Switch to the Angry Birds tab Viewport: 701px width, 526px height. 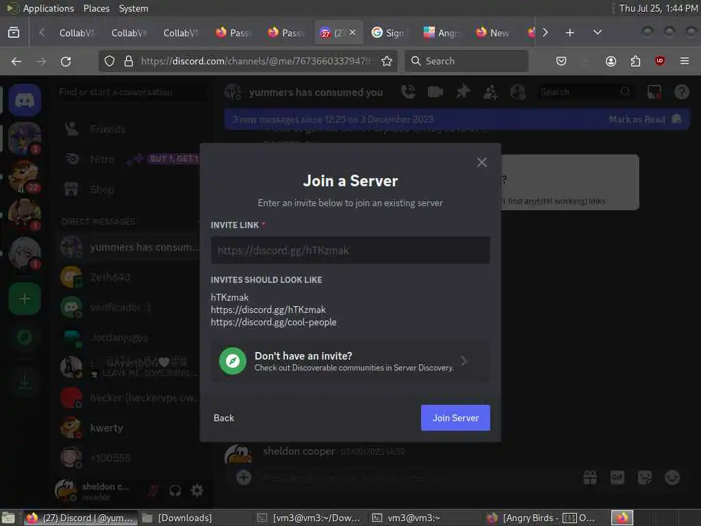(x=442, y=33)
